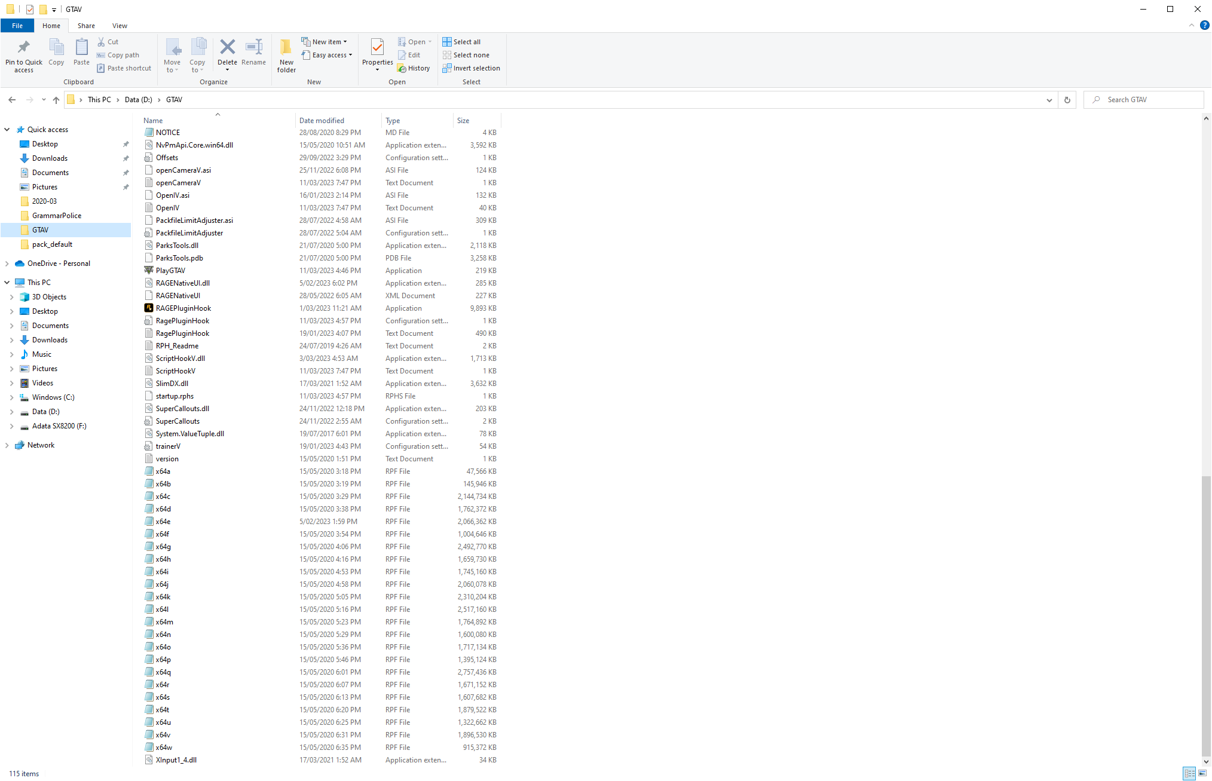Click the Up directory arrow icon

(56, 100)
